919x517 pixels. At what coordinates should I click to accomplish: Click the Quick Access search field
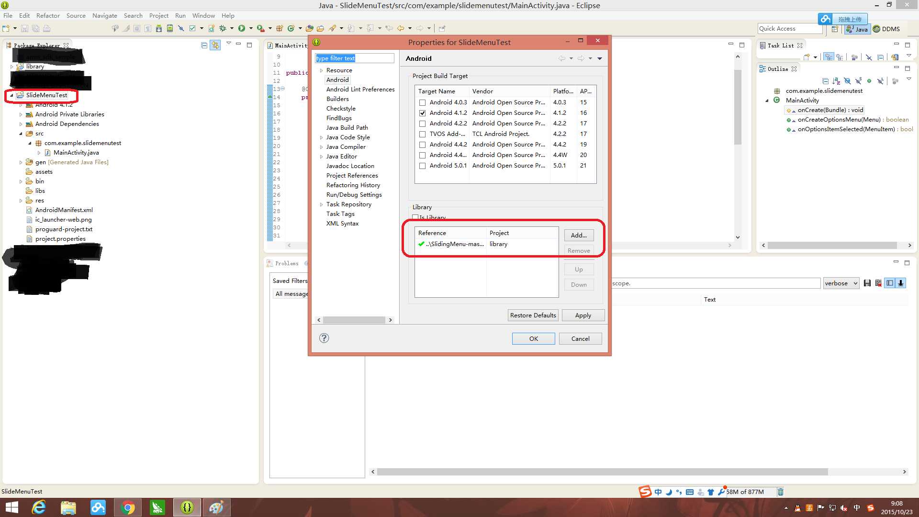[x=790, y=29]
